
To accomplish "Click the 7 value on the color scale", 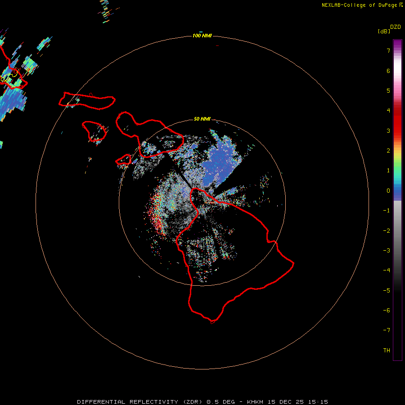I will click(388, 51).
